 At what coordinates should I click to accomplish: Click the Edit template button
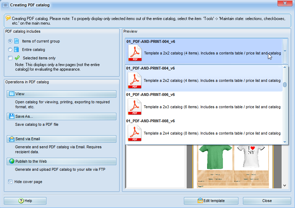tap(211, 201)
